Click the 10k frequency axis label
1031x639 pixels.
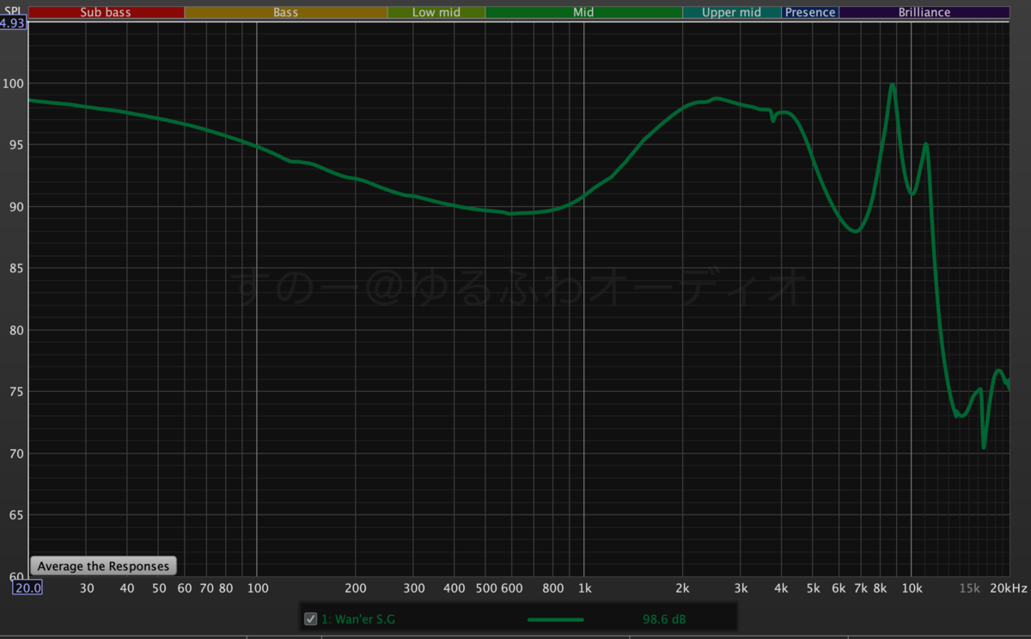point(912,588)
